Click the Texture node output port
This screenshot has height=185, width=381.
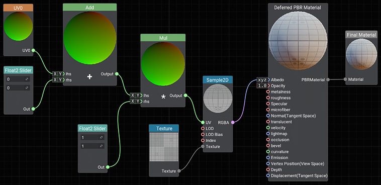coord(179,171)
